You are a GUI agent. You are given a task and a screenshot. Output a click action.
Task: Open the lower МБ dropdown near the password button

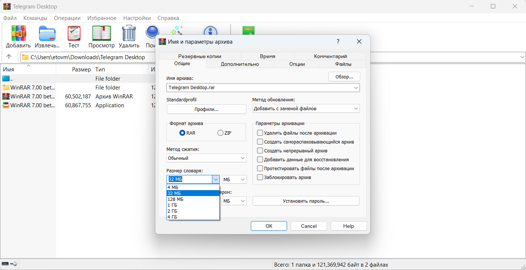click(x=234, y=201)
